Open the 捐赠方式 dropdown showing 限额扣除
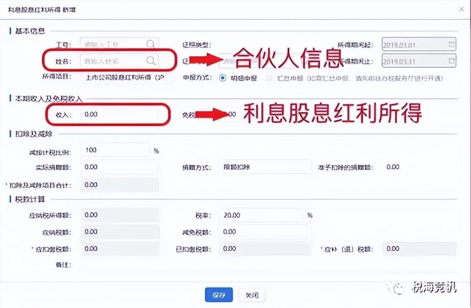The height and width of the screenshot is (308, 471). click(266, 166)
